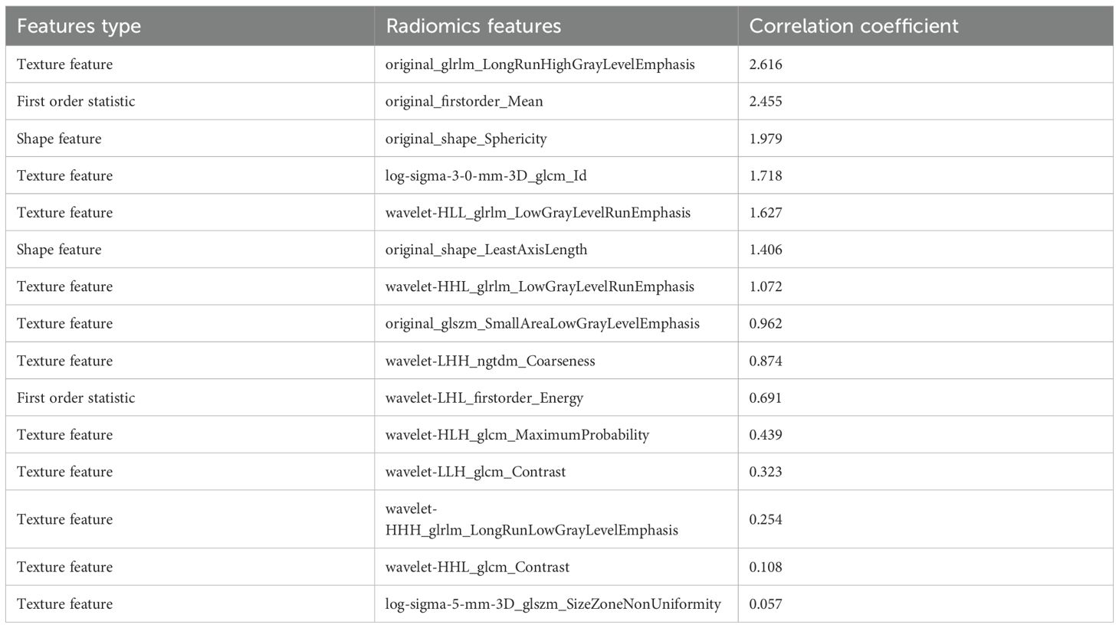Select the log-sigma-5-mm-3D_glszm_SizeZoneNonUniformity cell
The width and height of the screenshot is (1119, 628).
553,603
